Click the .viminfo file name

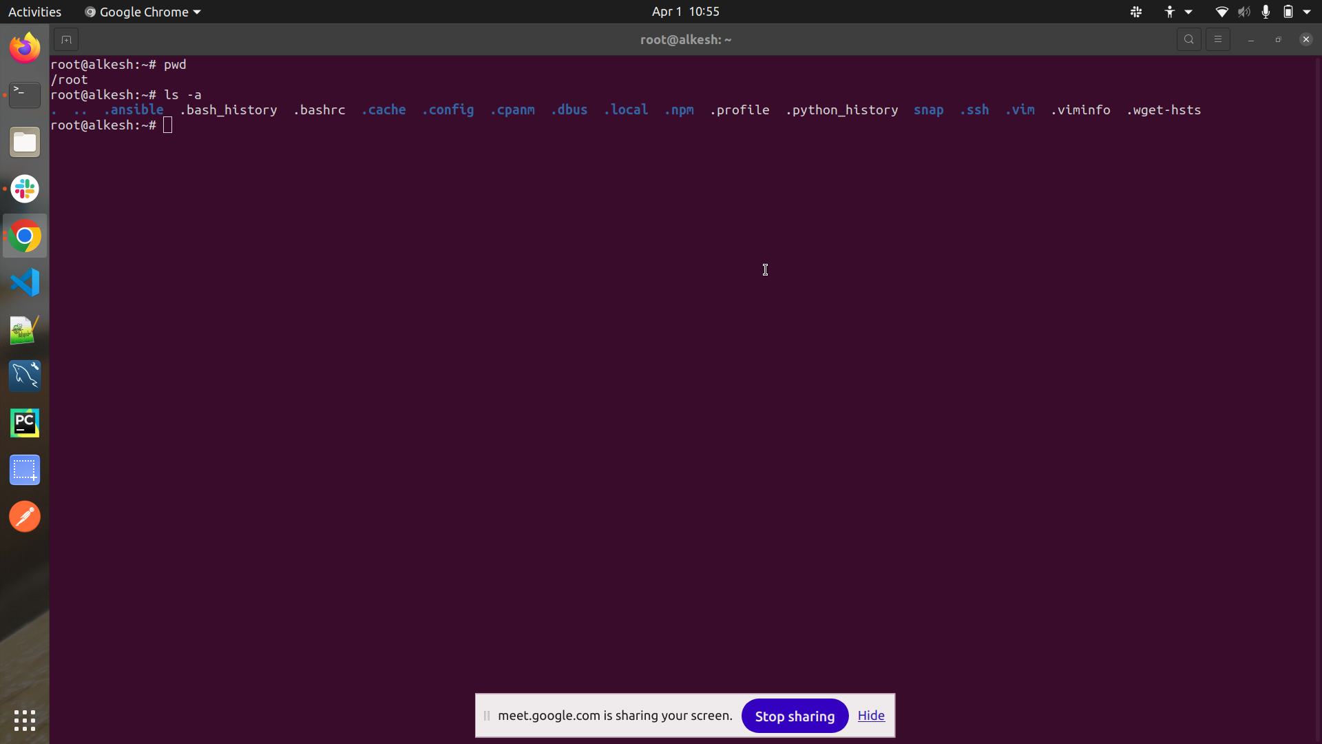pyautogui.click(x=1080, y=110)
